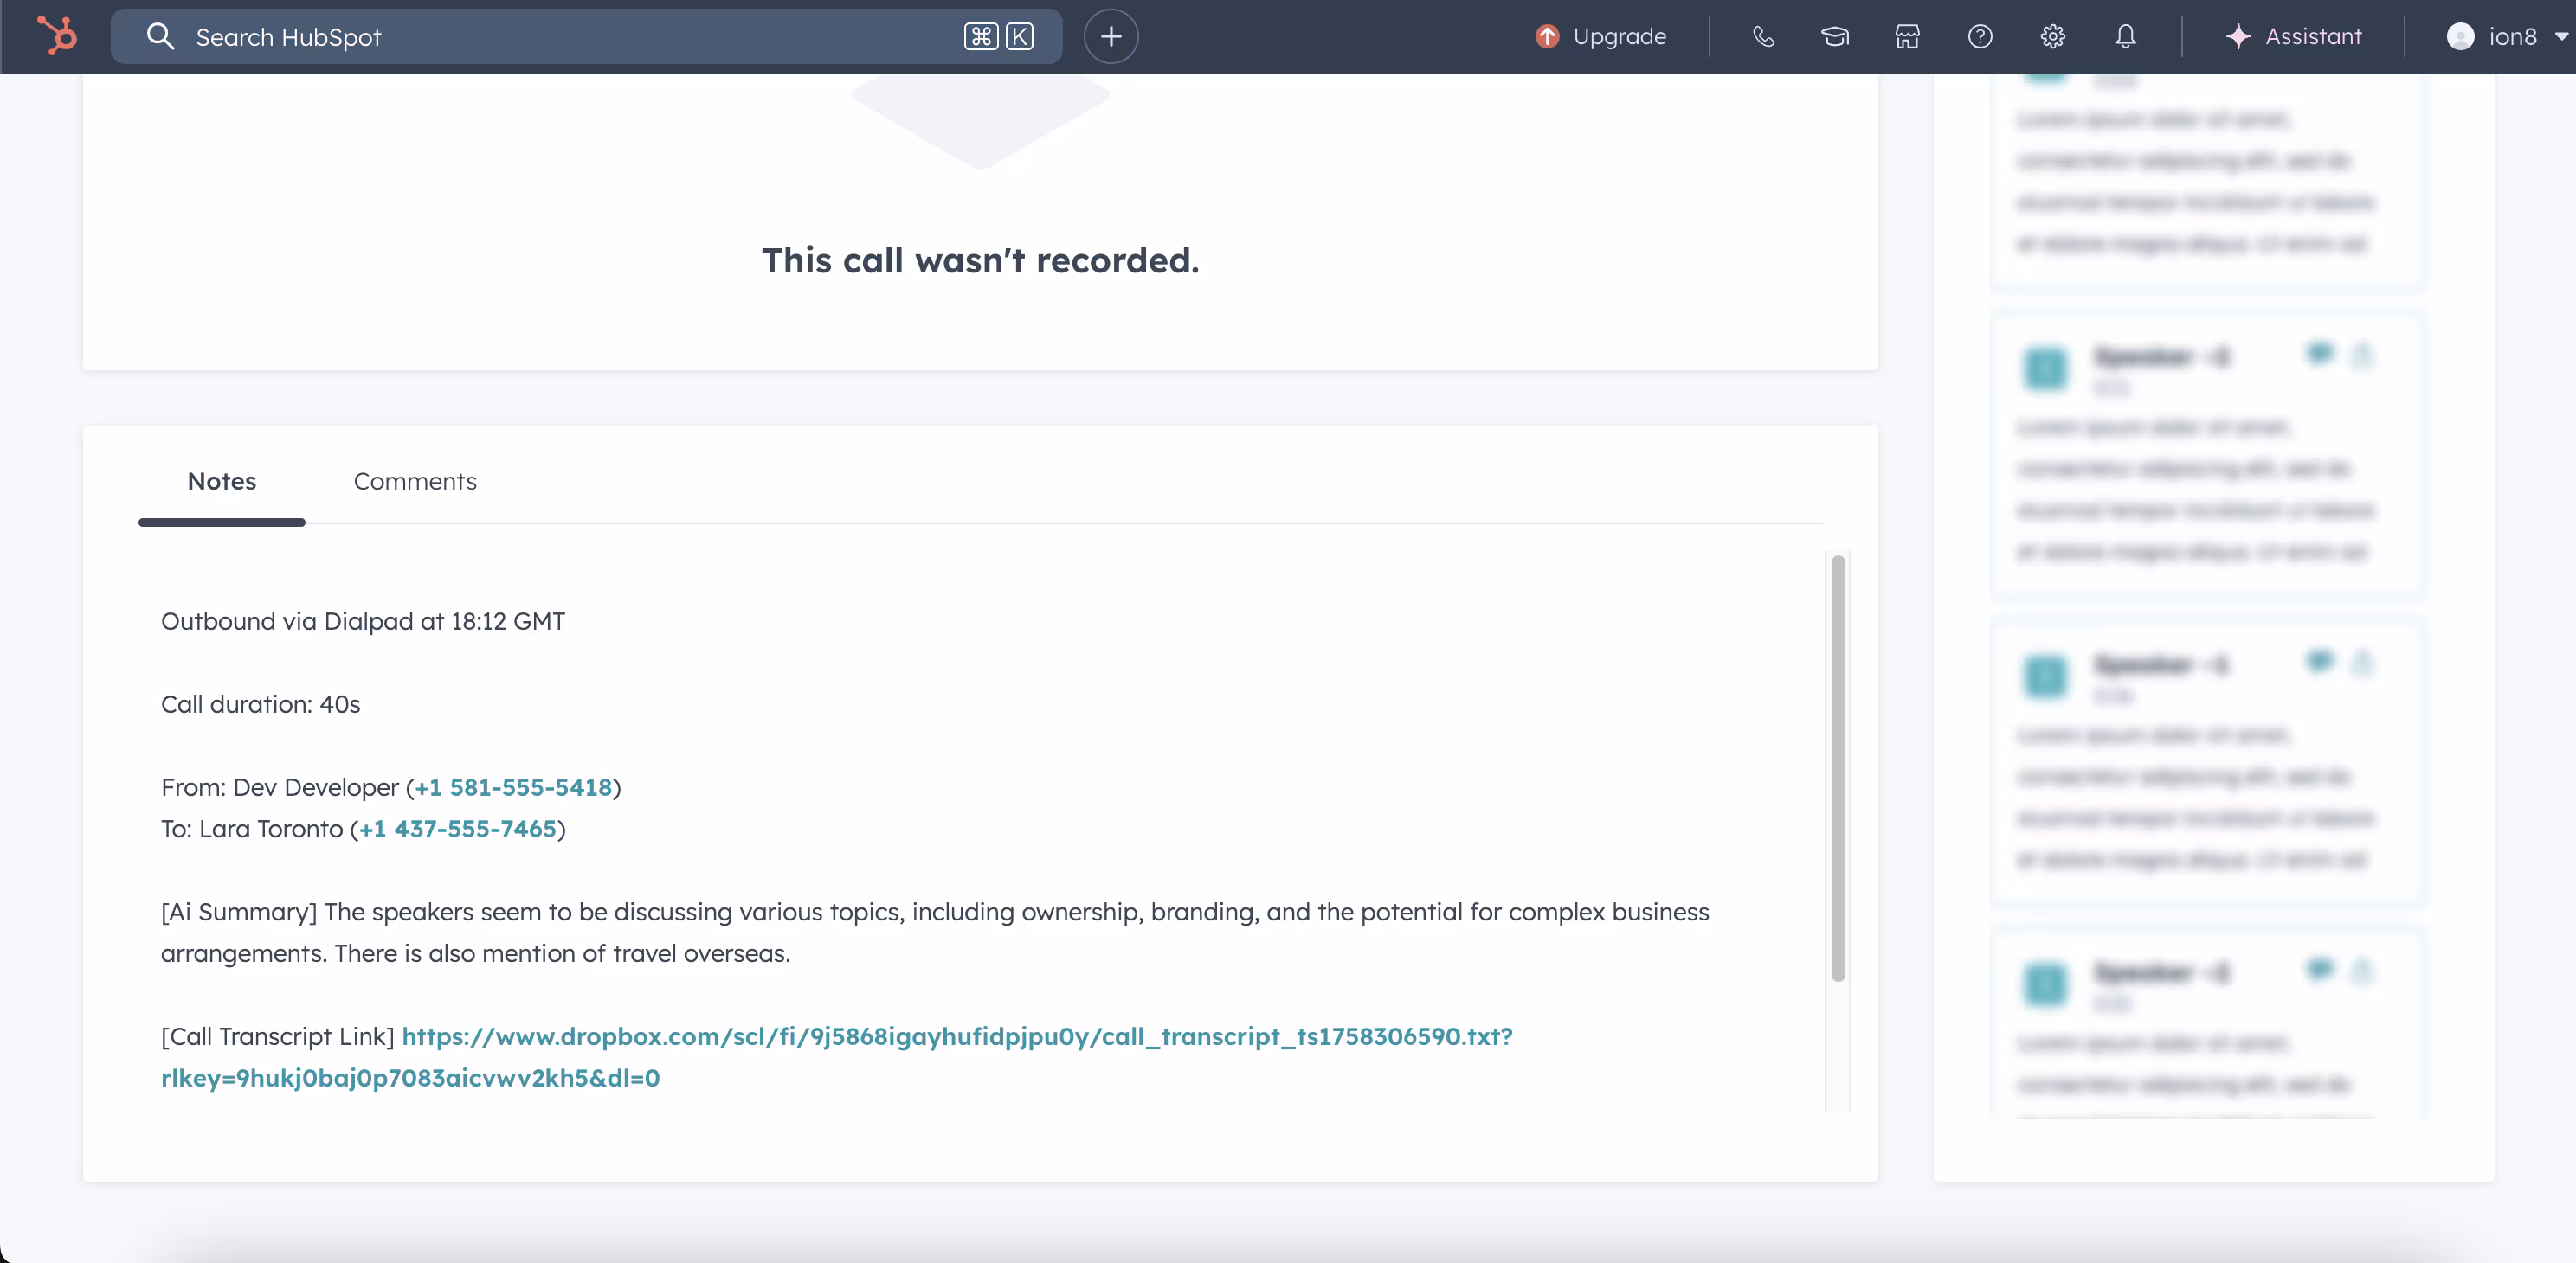Viewport: 2576px width, 1263px height.
Task: Click the search magnifying glass
Action: [161, 36]
